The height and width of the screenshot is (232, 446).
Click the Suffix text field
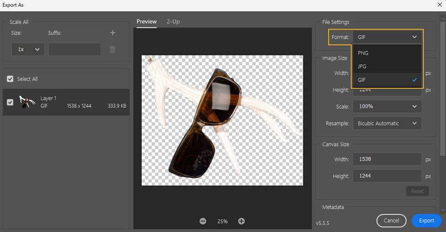75,49
